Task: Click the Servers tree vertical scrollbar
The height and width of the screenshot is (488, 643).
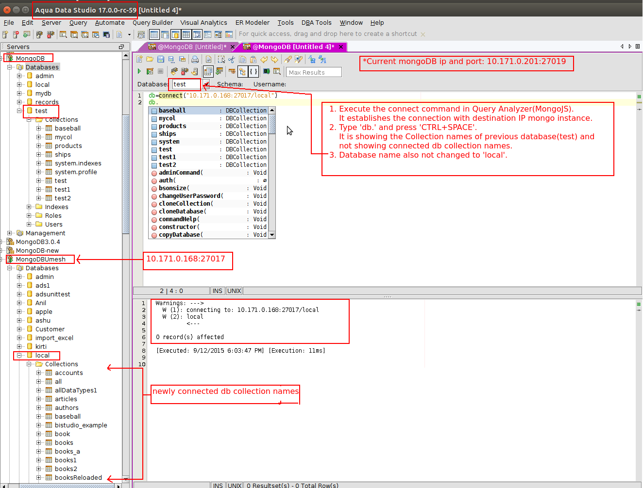Action: [126, 174]
